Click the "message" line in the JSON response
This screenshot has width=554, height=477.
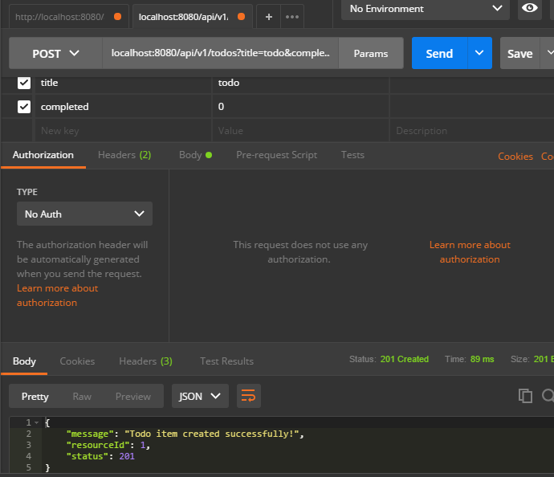coord(185,434)
